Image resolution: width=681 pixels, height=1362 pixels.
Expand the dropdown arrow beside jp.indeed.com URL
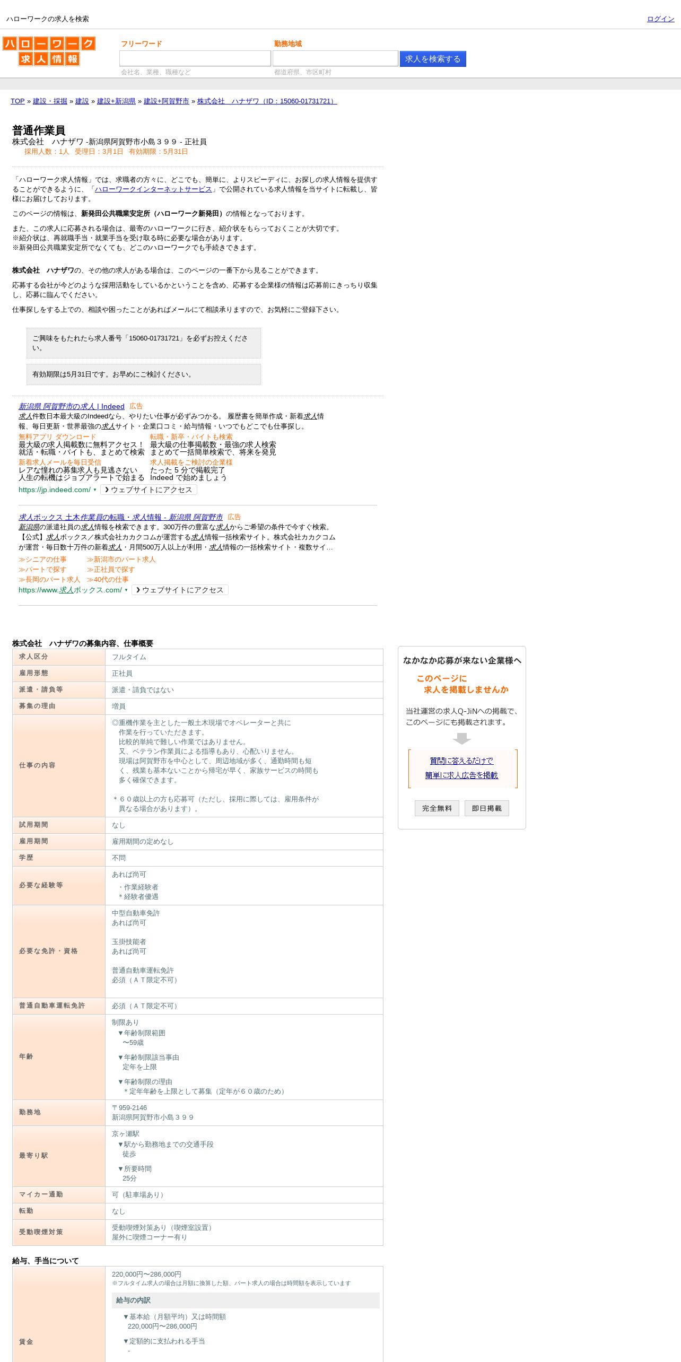[x=95, y=490]
